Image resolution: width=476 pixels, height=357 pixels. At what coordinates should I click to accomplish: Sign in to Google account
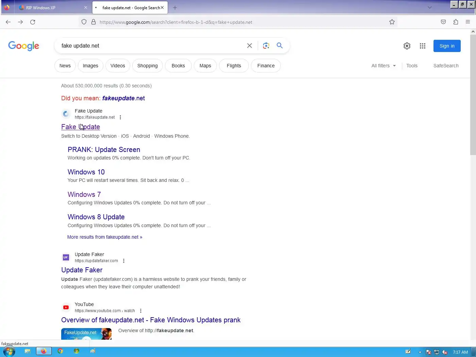(447, 46)
